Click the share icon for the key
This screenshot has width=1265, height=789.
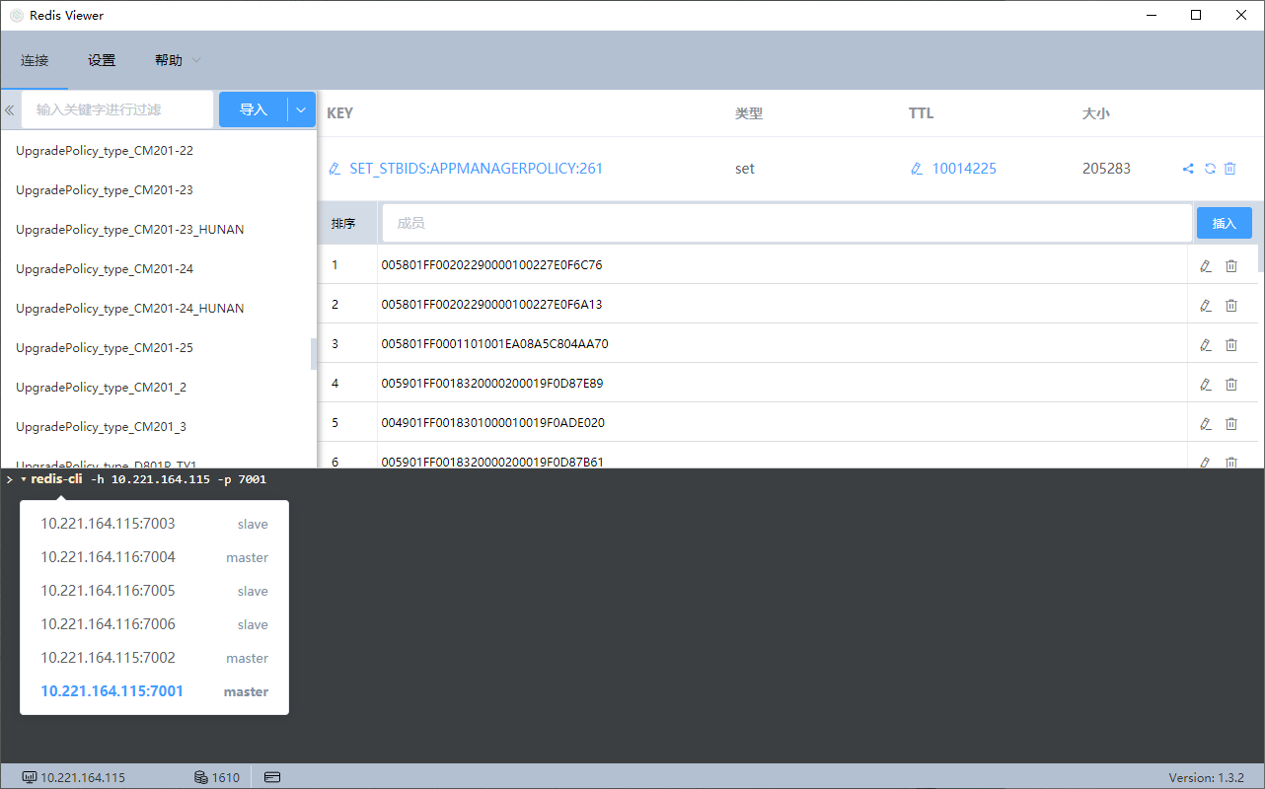[x=1188, y=169]
